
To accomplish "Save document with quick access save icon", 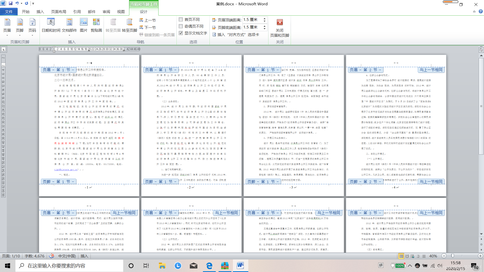I will [x=11, y=3].
